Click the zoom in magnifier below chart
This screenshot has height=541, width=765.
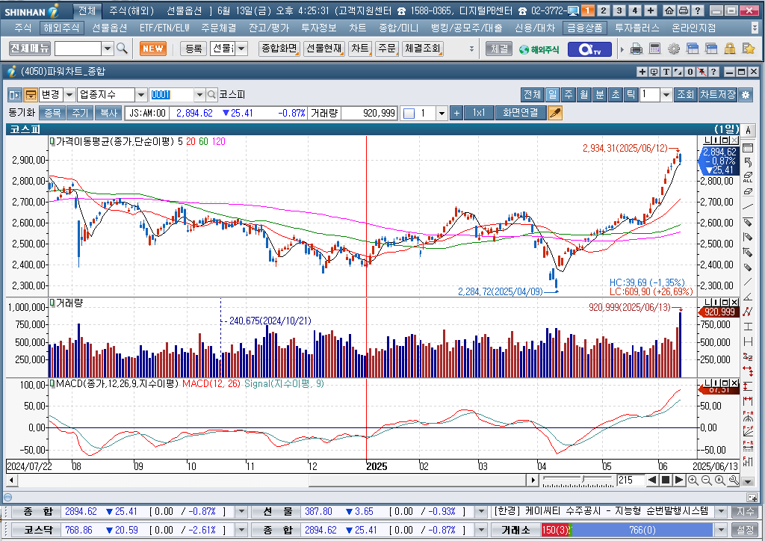tap(693, 480)
